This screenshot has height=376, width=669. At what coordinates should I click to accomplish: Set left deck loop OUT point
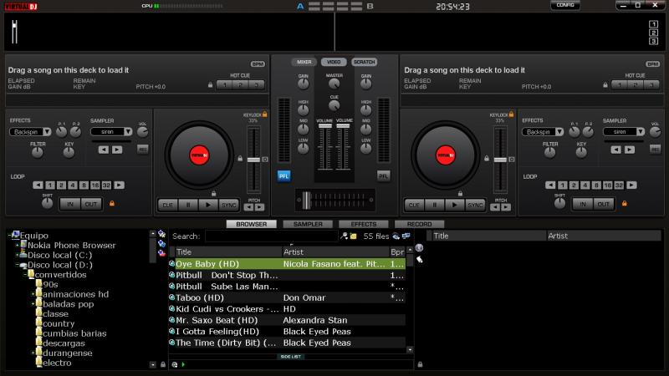pos(91,204)
